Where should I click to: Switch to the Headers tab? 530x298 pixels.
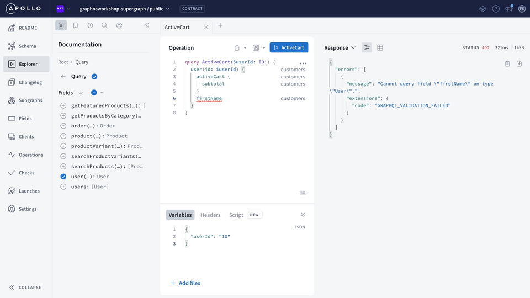[210, 215]
